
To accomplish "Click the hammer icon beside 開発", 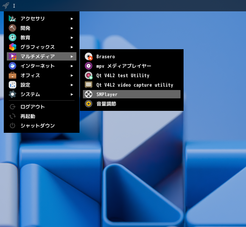I will click(x=12, y=28).
